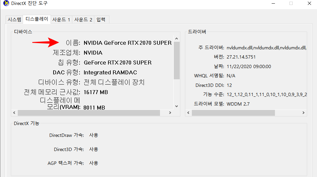Click the device panel vertical scrollbar thumb
The height and width of the screenshot is (177, 317).
176,60
